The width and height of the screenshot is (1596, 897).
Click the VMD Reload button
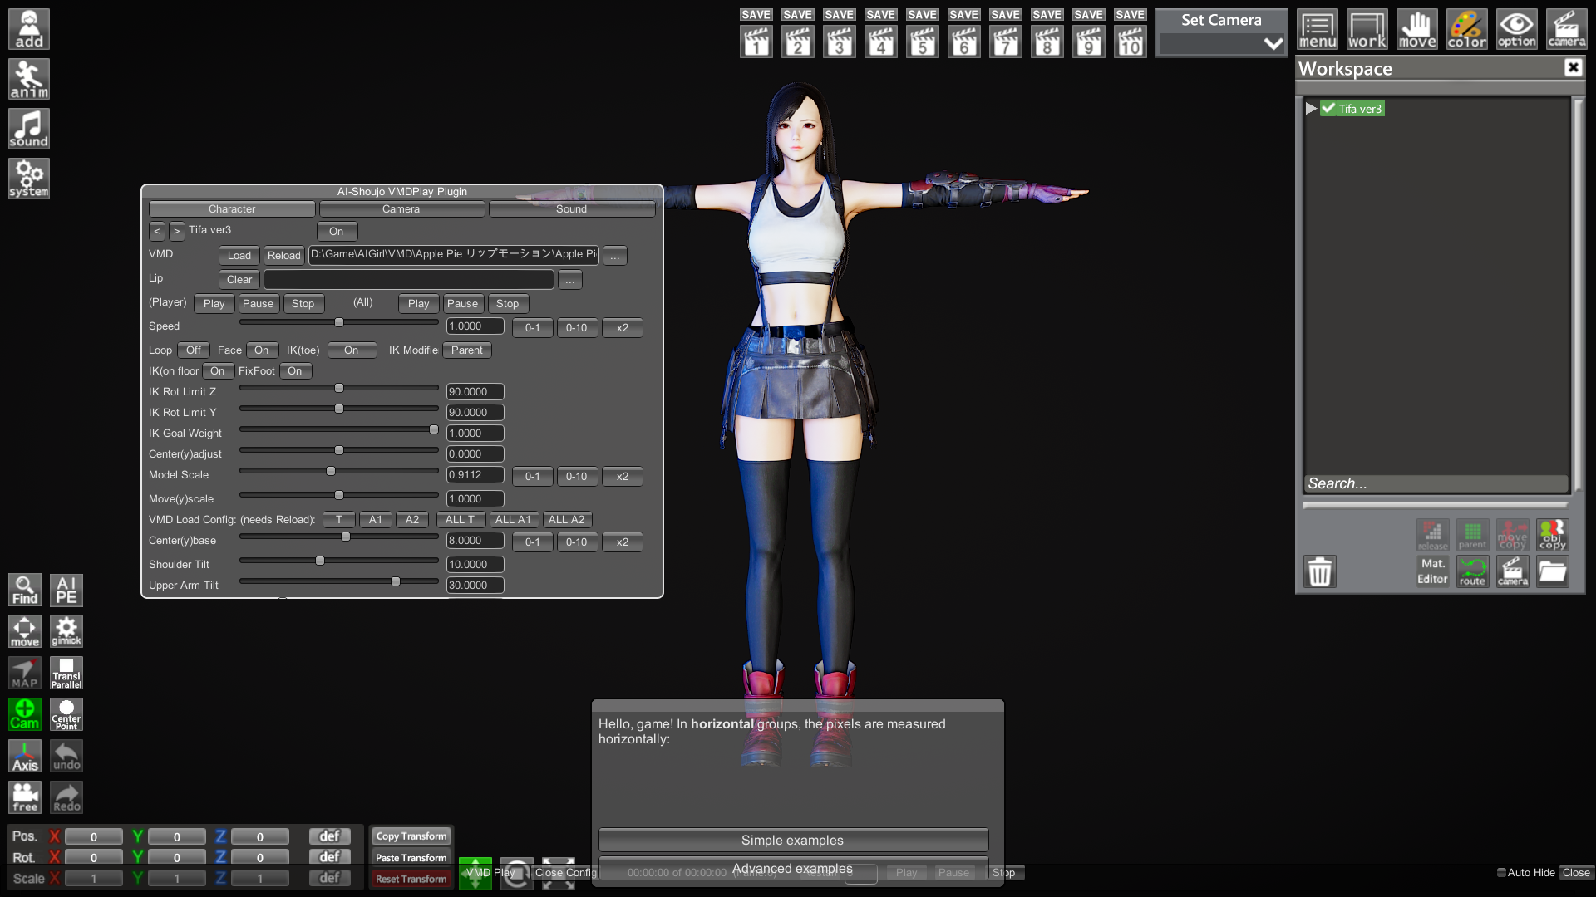pos(283,256)
